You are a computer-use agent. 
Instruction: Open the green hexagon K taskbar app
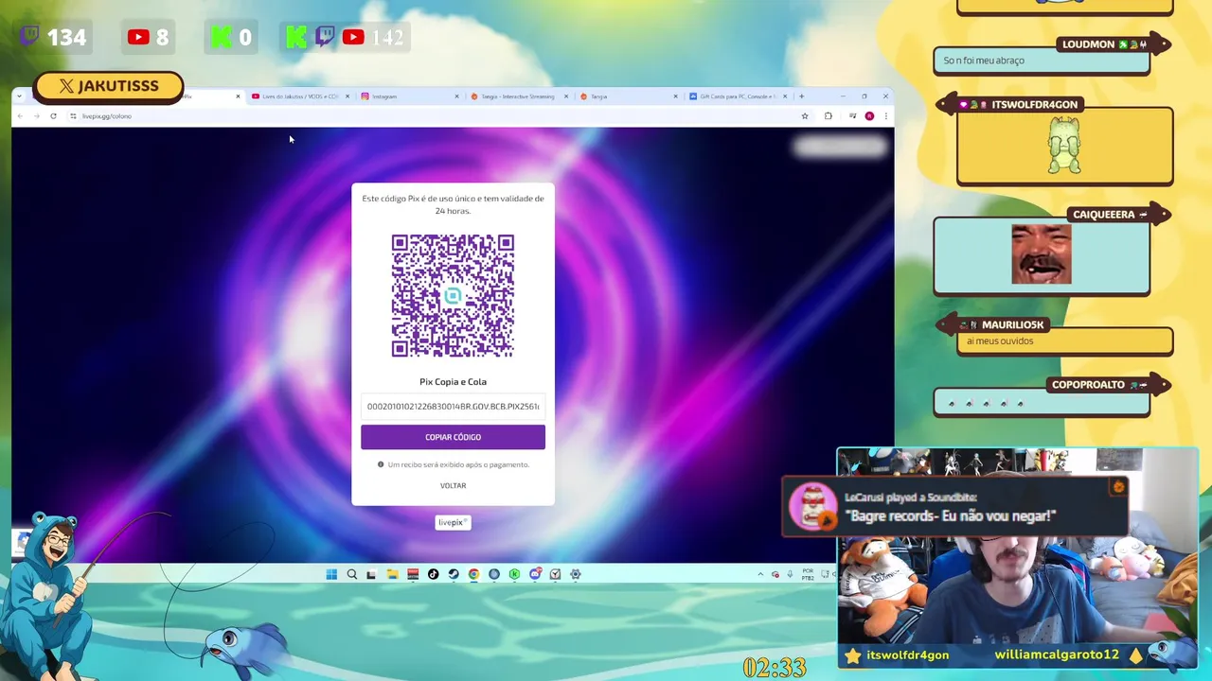514,574
